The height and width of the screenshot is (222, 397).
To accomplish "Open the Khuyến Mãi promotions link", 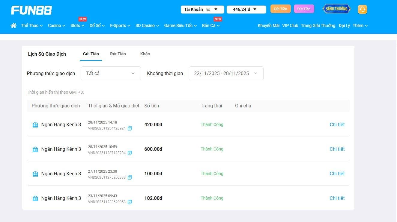I will pos(268,26).
